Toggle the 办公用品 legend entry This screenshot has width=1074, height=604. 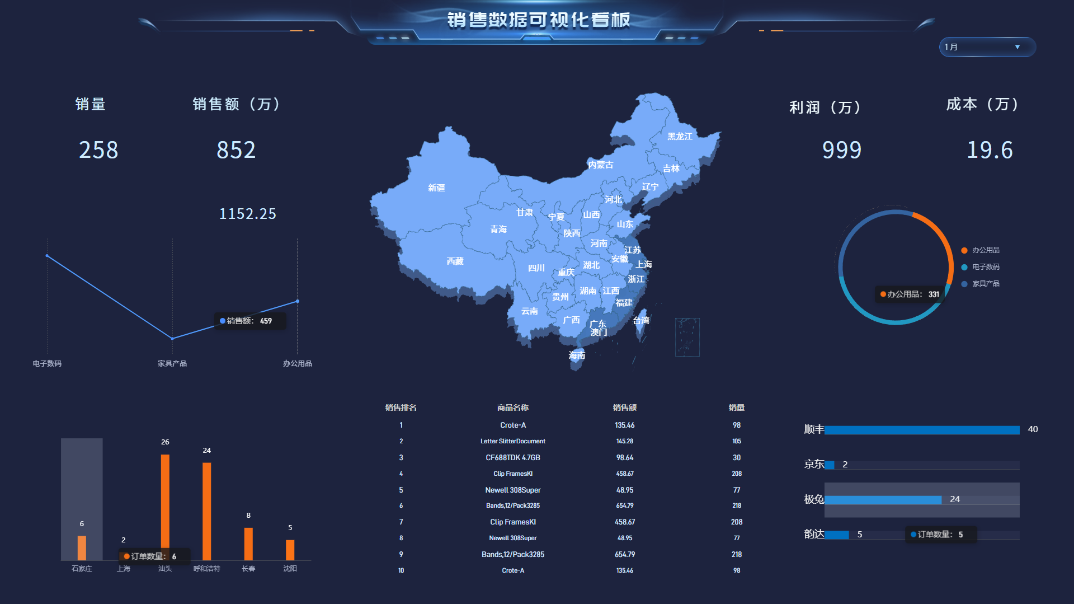(980, 250)
